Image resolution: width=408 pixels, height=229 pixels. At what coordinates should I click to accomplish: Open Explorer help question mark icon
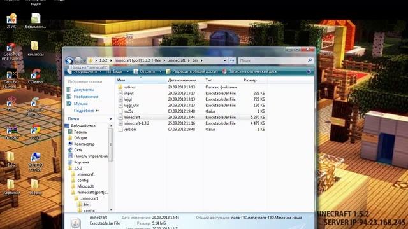(x=309, y=71)
